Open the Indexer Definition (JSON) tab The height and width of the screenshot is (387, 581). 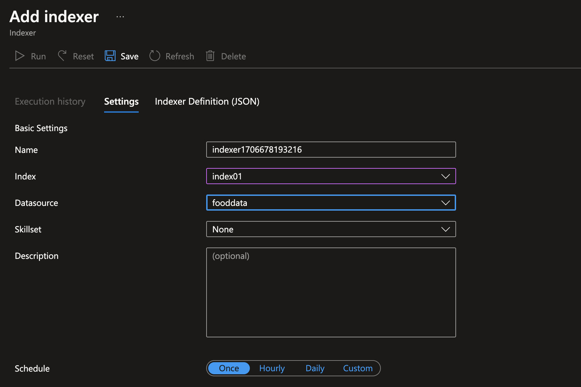click(x=207, y=102)
